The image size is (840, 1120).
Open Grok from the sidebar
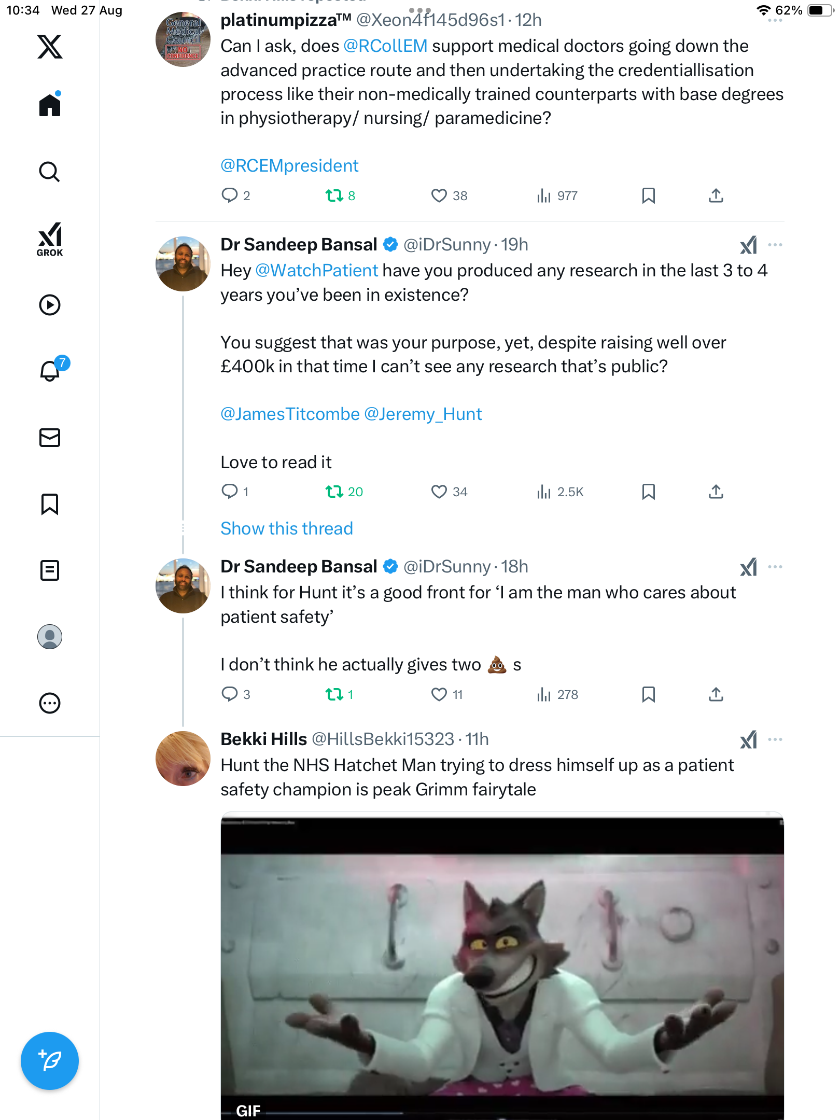coord(50,239)
